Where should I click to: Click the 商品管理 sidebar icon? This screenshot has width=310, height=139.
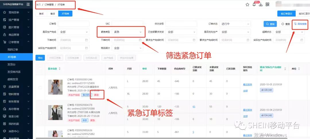pos(5,34)
